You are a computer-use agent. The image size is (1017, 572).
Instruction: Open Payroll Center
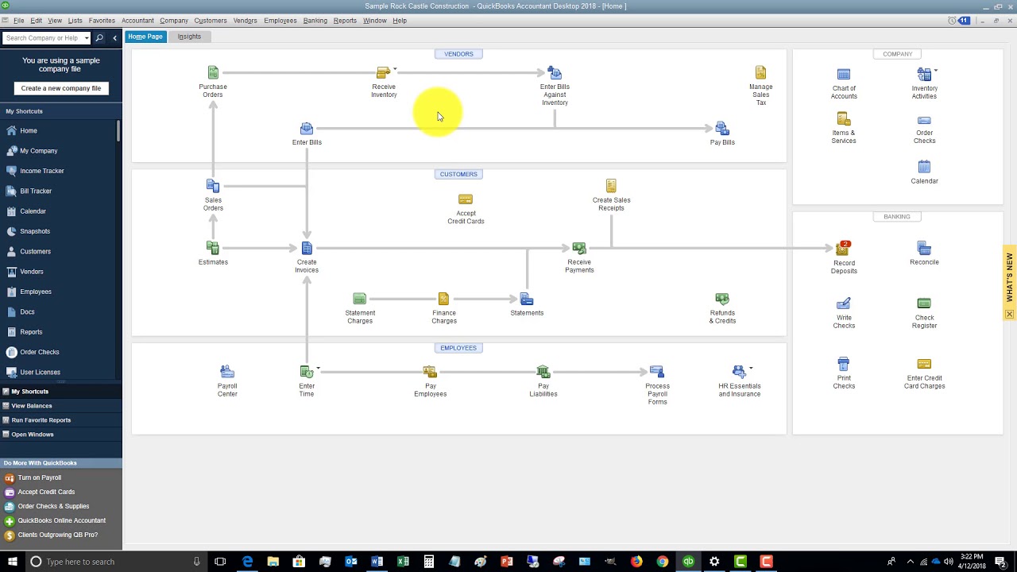pyautogui.click(x=227, y=372)
